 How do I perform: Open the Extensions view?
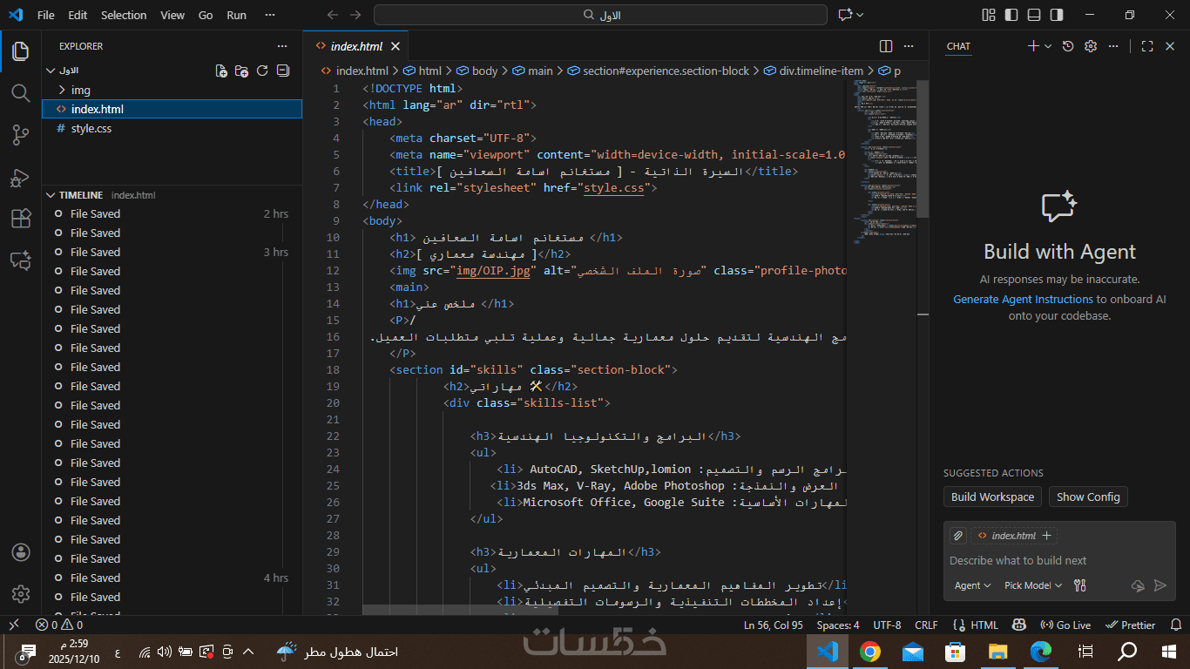point(20,219)
